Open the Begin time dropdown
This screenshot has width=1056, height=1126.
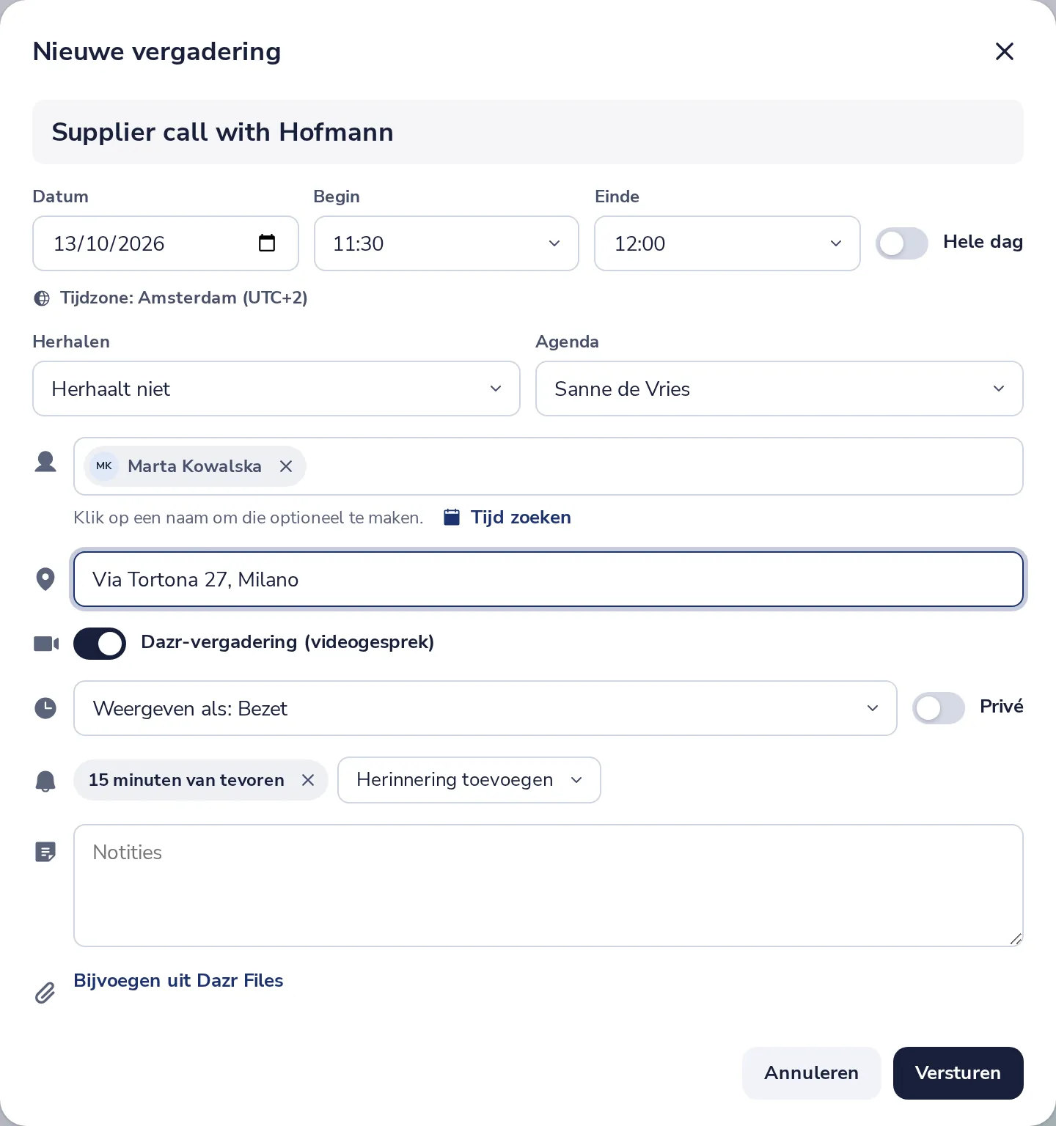pyautogui.click(x=447, y=243)
